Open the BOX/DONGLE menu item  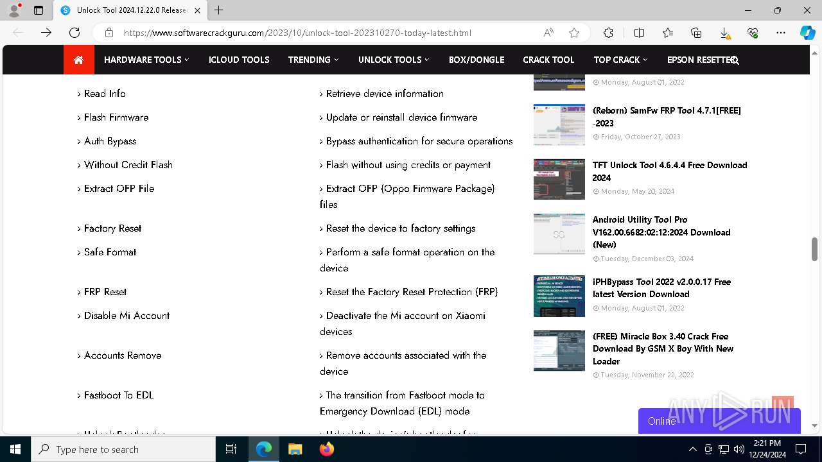[x=477, y=60]
